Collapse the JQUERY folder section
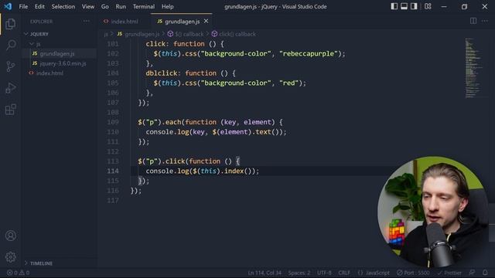This screenshot has height=278, width=495. pyautogui.click(x=39, y=34)
